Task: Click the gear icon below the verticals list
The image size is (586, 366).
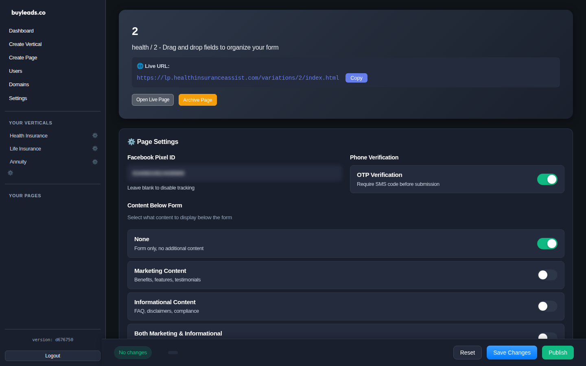Action: 10,173
